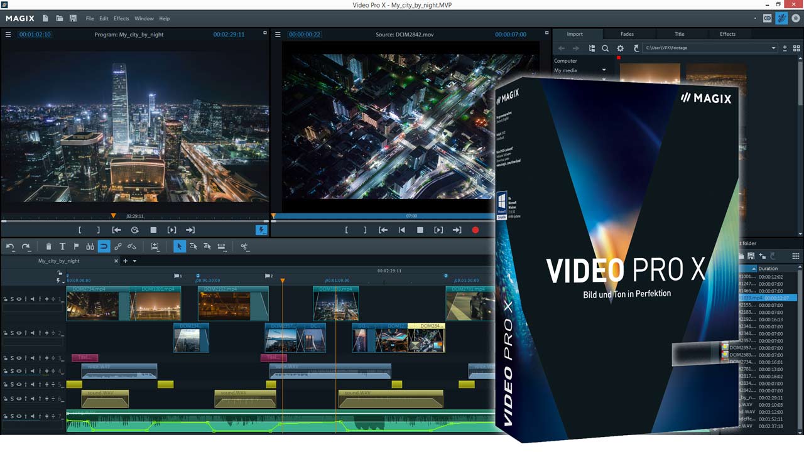The width and height of the screenshot is (804, 452).
Task: Save project using the floppy disk icon
Action: pyautogui.click(x=73, y=18)
